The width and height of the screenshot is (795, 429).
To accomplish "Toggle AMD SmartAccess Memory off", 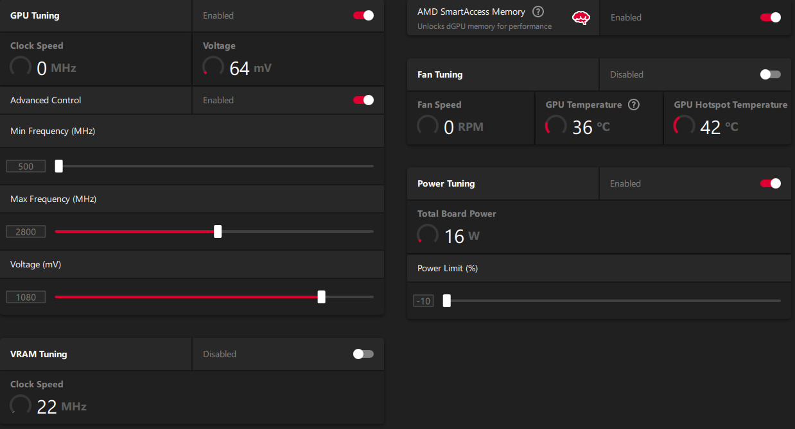I will point(771,17).
